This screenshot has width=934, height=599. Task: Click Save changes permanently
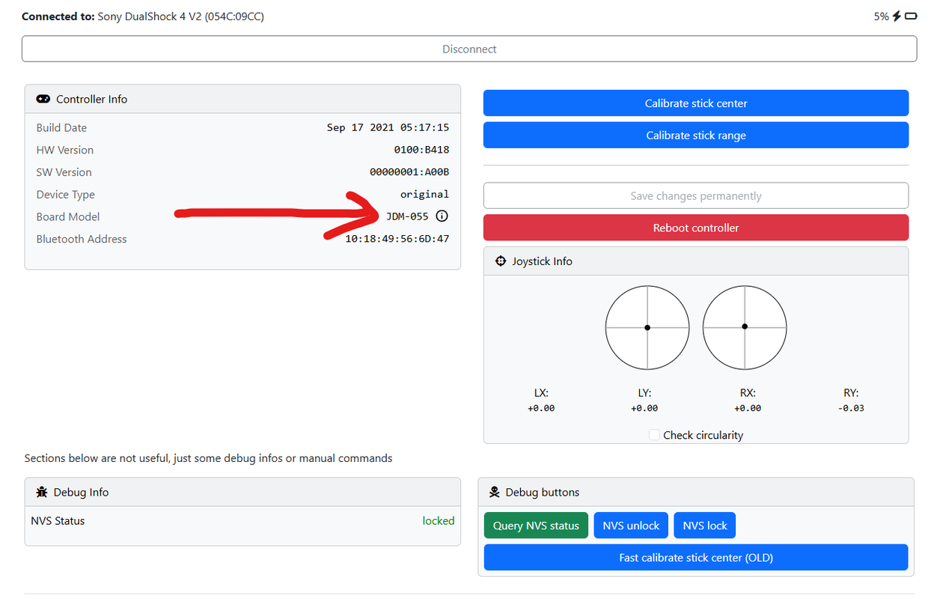pyautogui.click(x=696, y=196)
